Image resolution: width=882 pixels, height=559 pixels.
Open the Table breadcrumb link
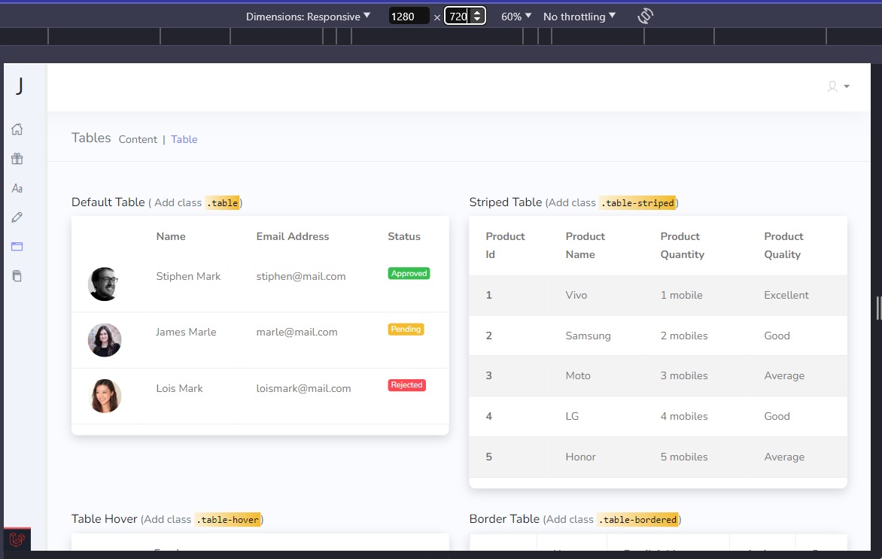click(184, 139)
